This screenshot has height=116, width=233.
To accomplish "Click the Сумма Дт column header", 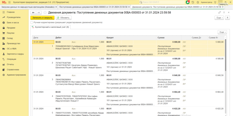I will coord(199,38).
